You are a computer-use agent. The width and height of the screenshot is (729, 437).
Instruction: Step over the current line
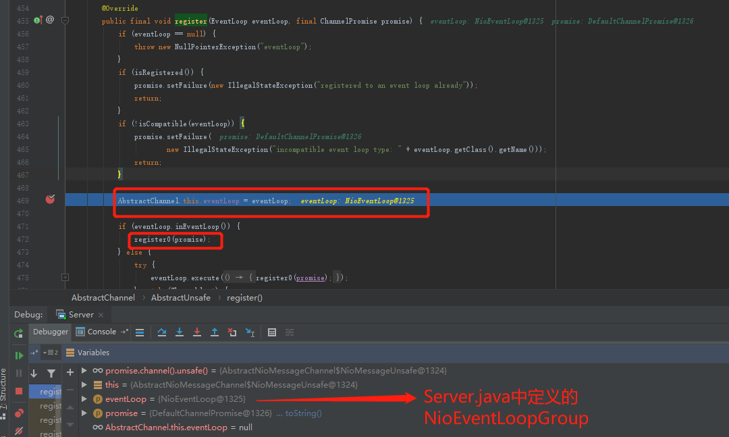(162, 332)
